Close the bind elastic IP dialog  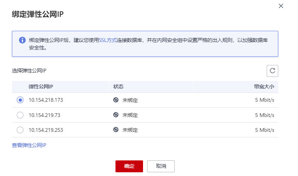(x=281, y=6)
